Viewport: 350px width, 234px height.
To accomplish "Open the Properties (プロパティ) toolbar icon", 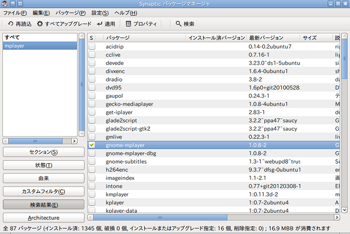I will [x=128, y=23].
